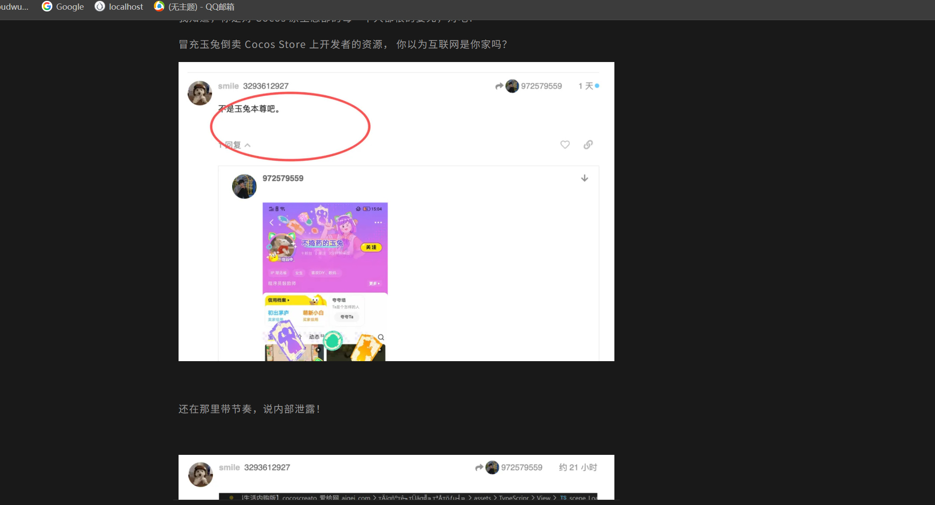The width and height of the screenshot is (935, 505).
Task: Click smile's dog avatar in the first post
Action: 200,93
